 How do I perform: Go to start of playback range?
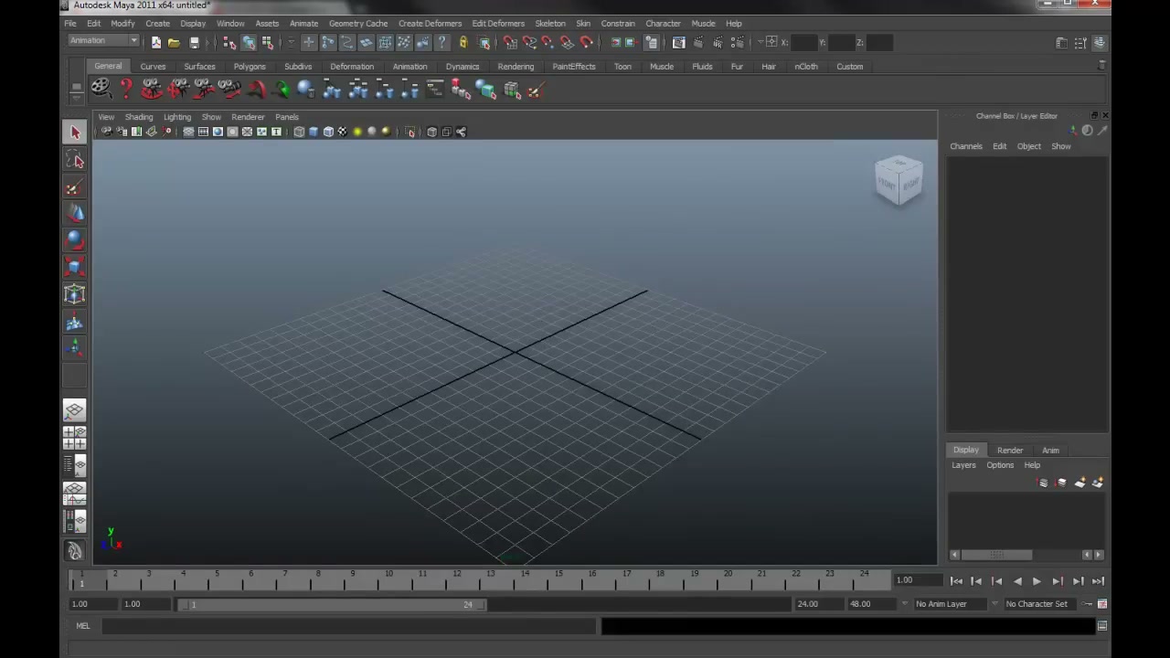coord(956,581)
